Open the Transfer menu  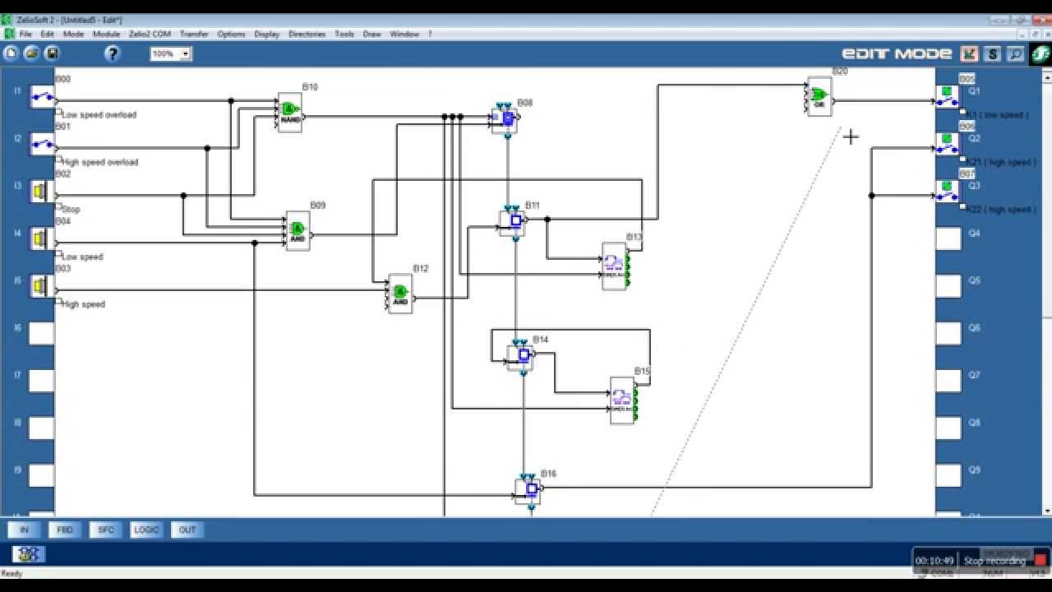coord(194,34)
